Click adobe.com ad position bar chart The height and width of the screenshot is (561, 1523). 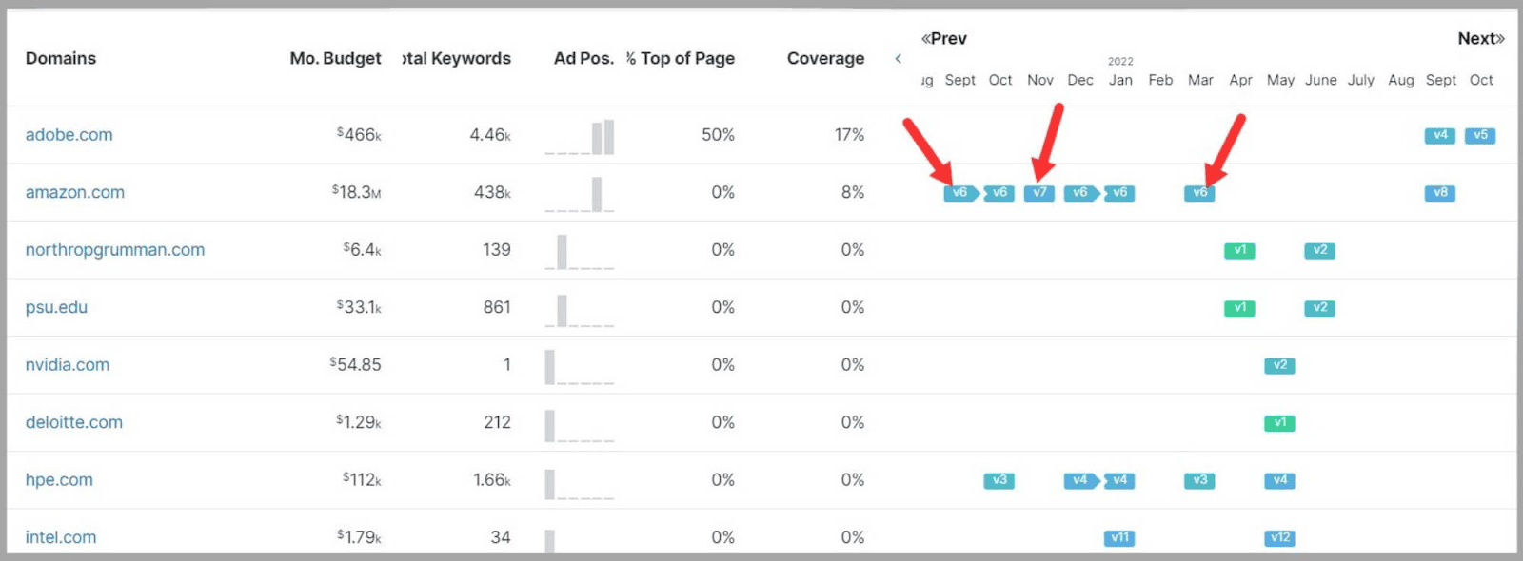point(580,137)
